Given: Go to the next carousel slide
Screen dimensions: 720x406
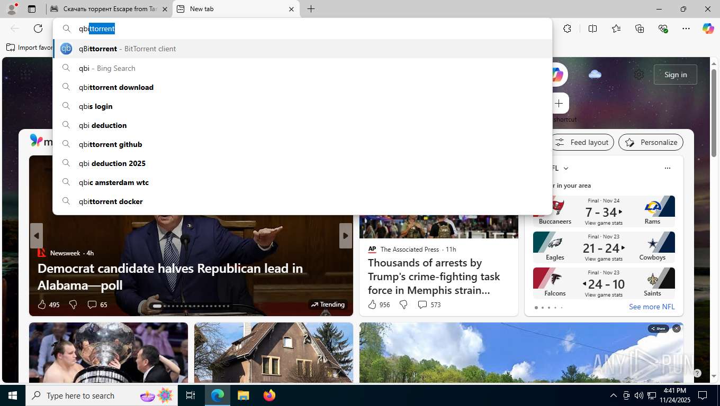Looking at the screenshot, I should (345, 236).
